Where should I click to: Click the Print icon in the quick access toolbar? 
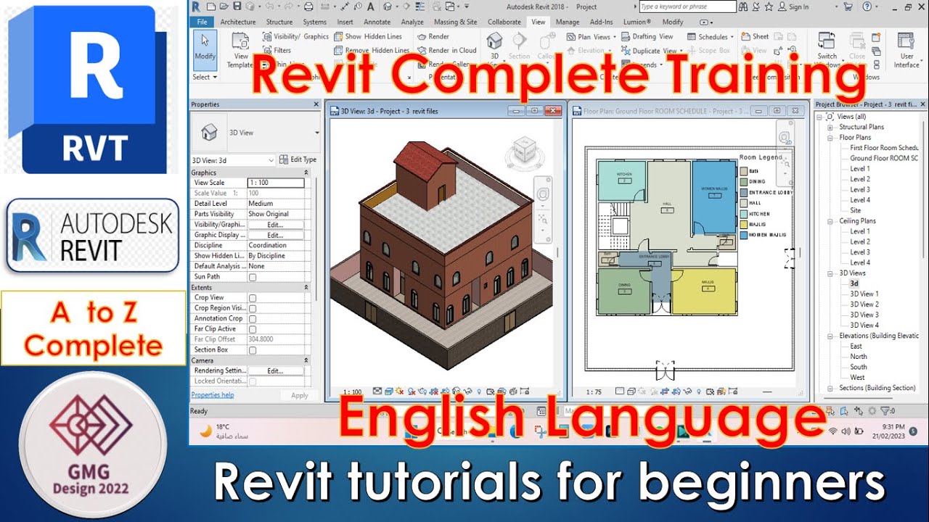pyautogui.click(x=308, y=7)
